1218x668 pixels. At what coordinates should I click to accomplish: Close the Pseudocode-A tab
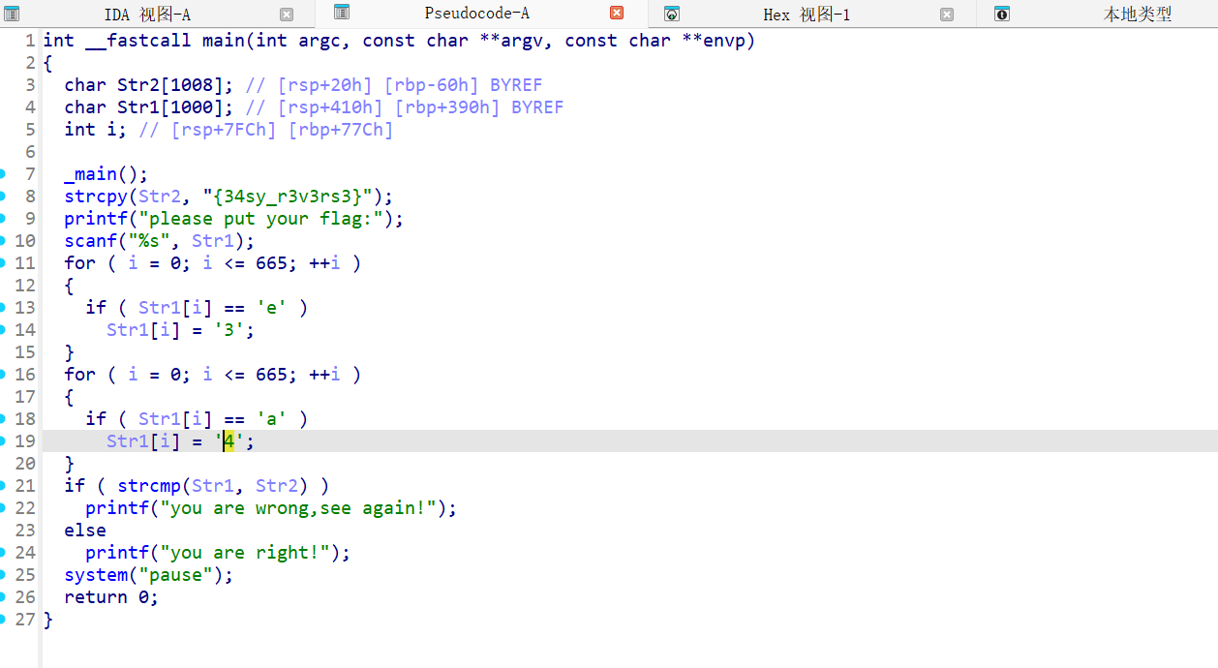coord(617,13)
